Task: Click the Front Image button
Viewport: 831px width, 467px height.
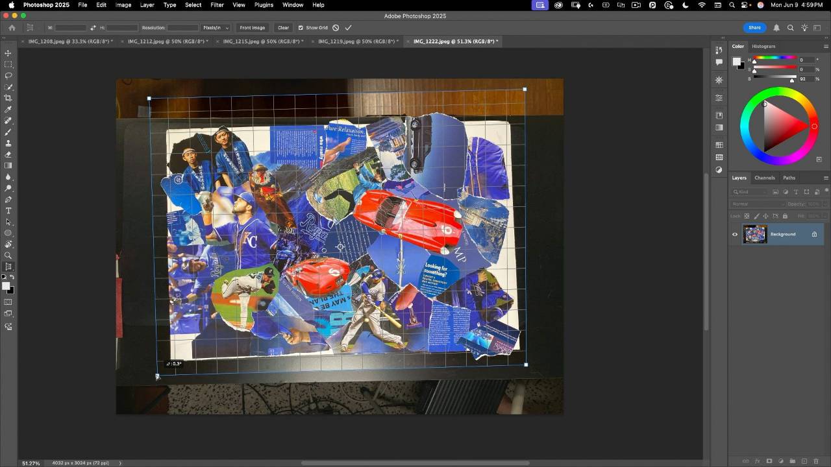Action: [x=252, y=28]
